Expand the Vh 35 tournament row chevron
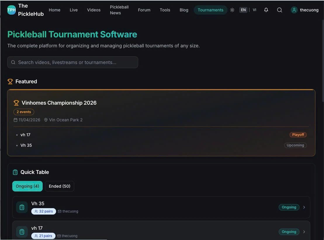 [304, 207]
